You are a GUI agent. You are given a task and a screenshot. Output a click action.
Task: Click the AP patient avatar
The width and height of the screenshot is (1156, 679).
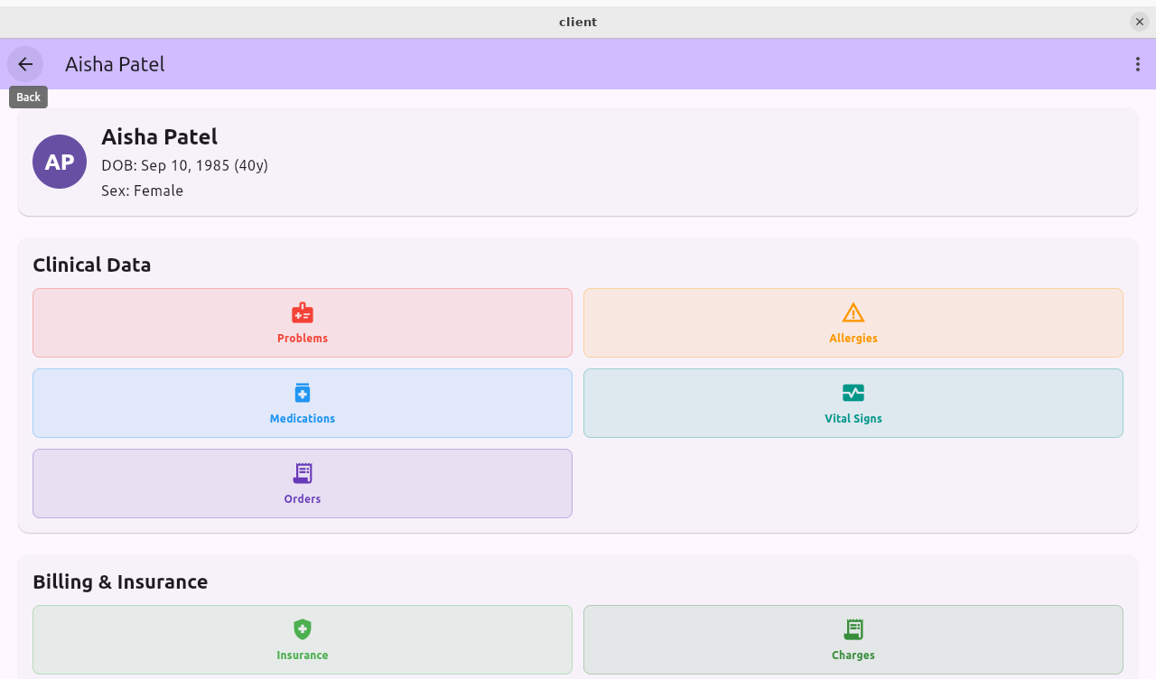pos(60,161)
